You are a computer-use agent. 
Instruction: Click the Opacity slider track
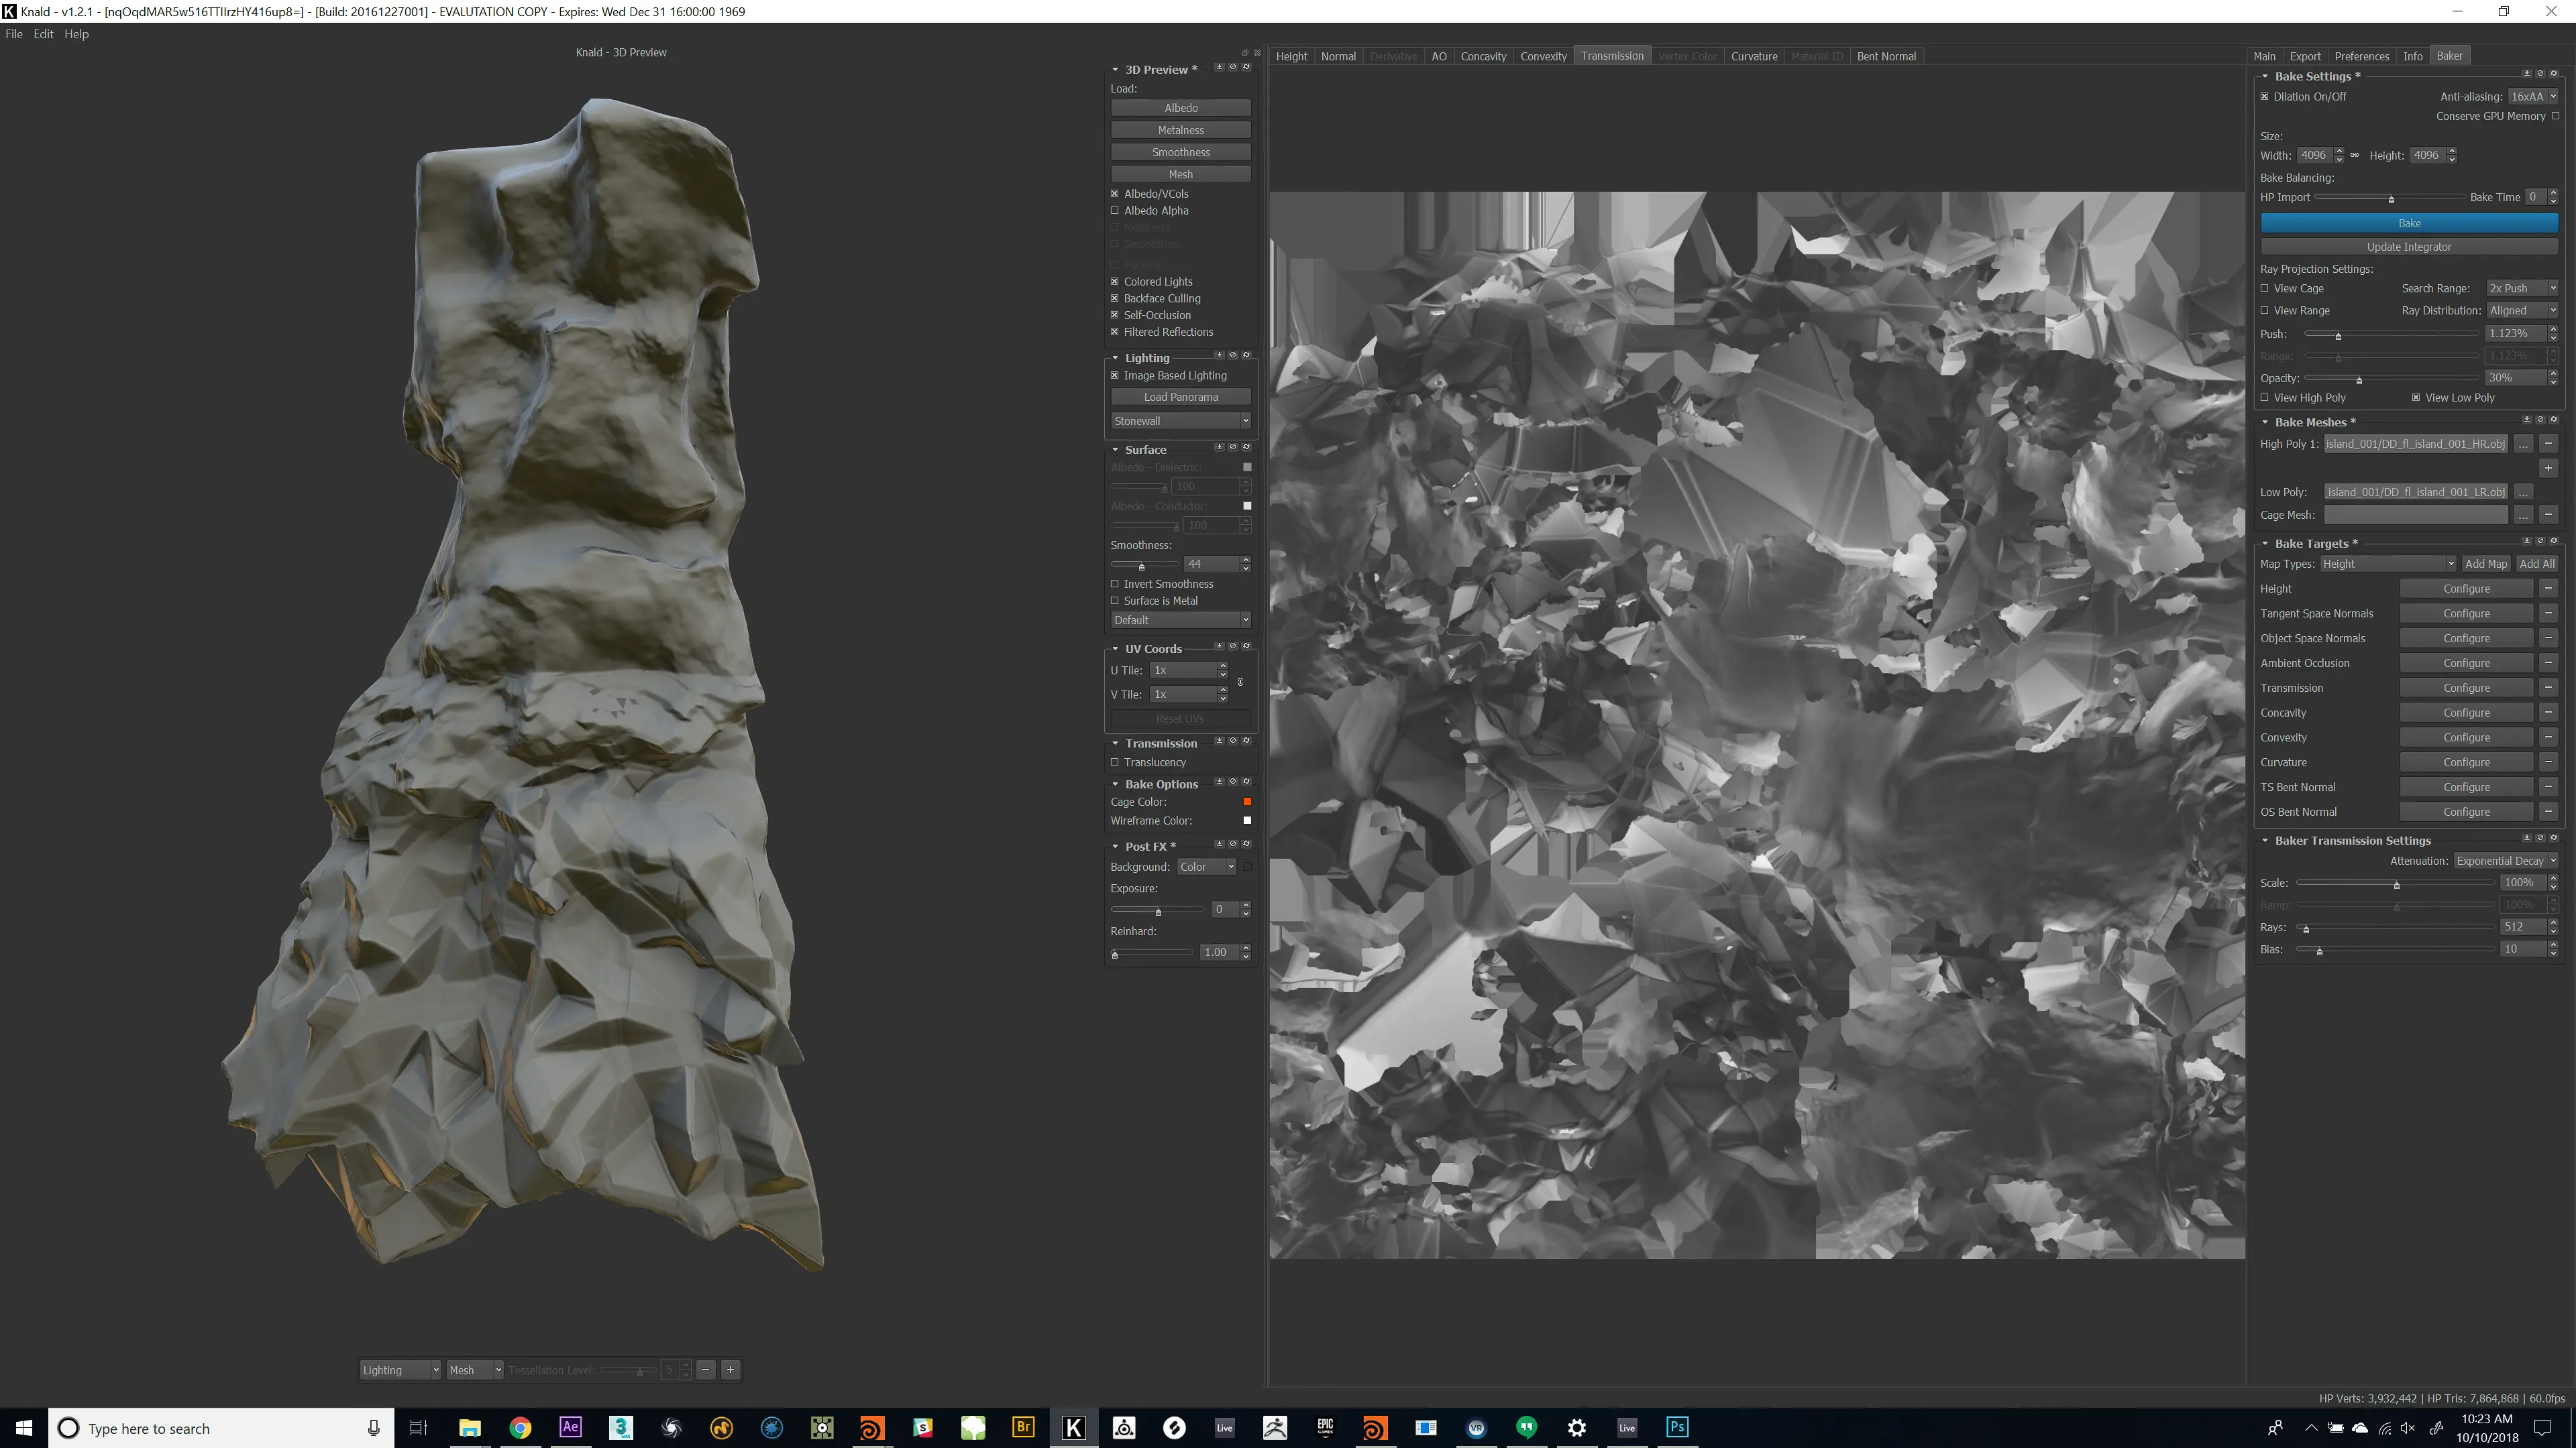pyautogui.click(x=2390, y=377)
